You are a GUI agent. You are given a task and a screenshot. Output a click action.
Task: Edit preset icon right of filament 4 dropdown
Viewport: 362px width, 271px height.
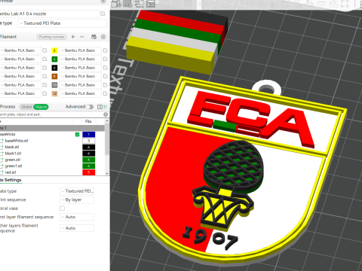coord(105,59)
